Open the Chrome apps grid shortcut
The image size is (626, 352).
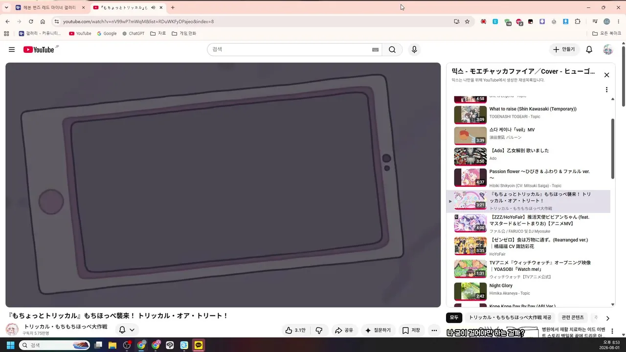tap(6, 34)
